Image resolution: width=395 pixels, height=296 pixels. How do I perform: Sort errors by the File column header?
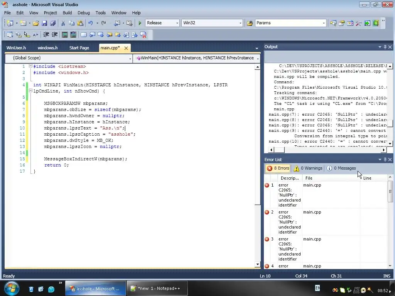[331, 178]
